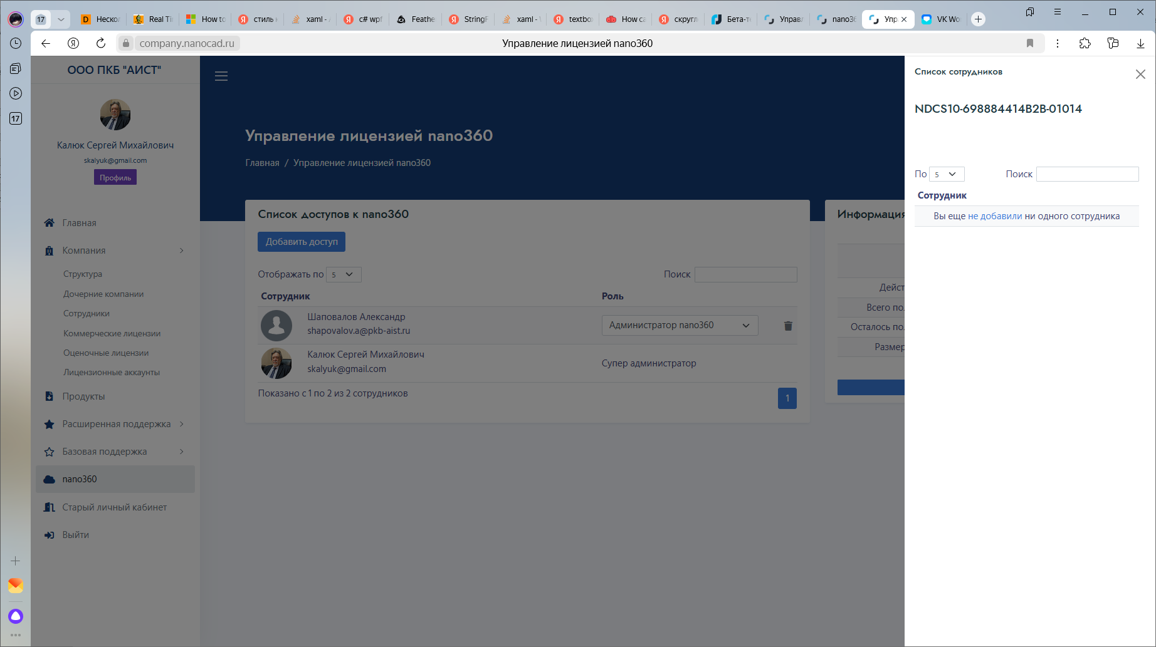Expand the Базовая поддержка submenu chevron
The width and height of the screenshot is (1156, 647).
[x=182, y=452]
